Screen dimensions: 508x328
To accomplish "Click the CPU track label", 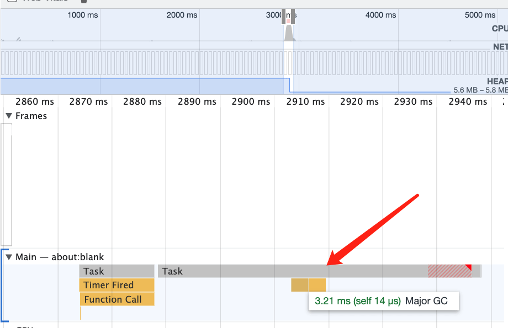I will [499, 28].
